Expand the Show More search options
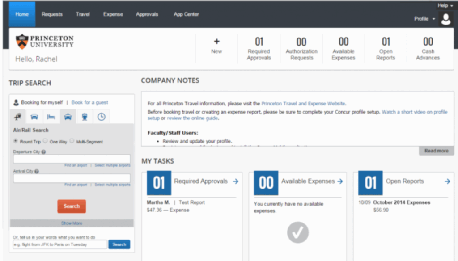The image size is (458, 261). click(x=72, y=223)
